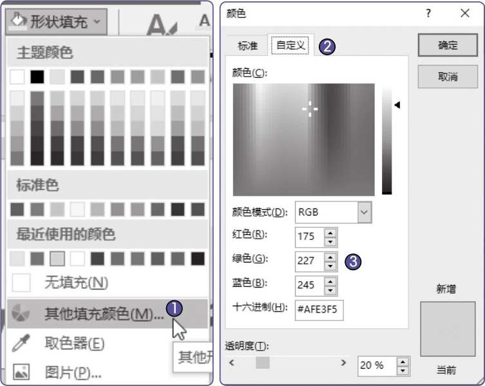Decrease the 透明度 percentage

(403, 371)
